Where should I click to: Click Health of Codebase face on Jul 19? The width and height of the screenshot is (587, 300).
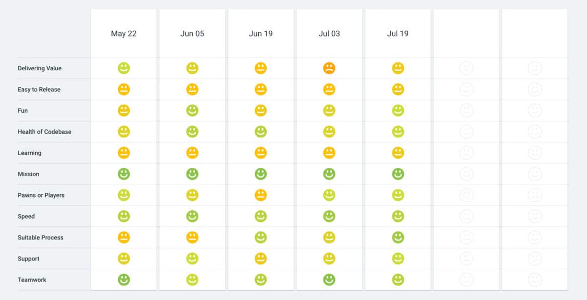[398, 132]
